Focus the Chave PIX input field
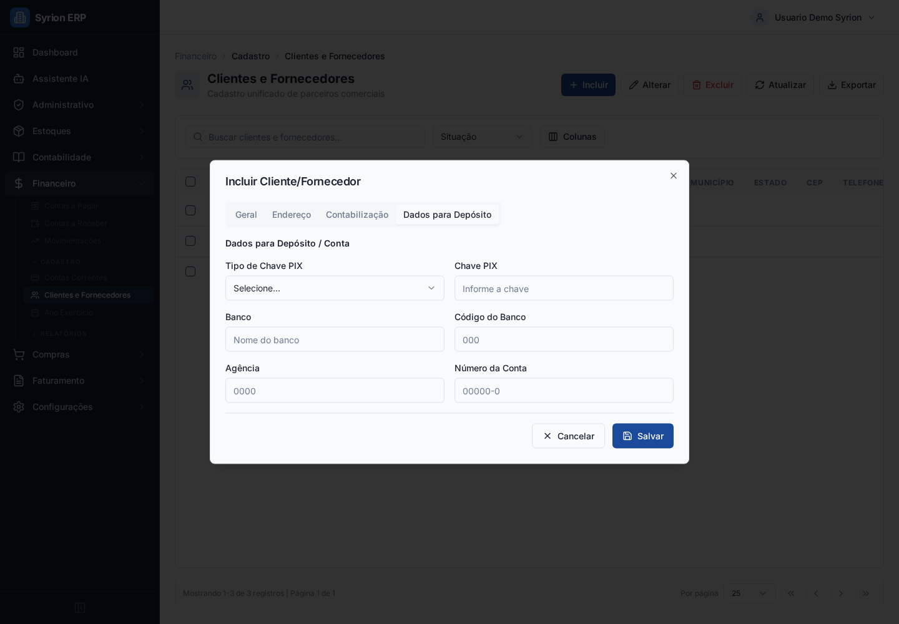899x624 pixels. (564, 288)
